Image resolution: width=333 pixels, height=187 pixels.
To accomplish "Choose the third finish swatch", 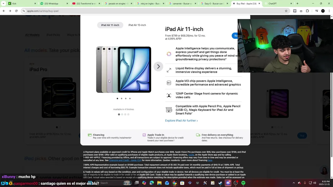I will tap(125, 114).
